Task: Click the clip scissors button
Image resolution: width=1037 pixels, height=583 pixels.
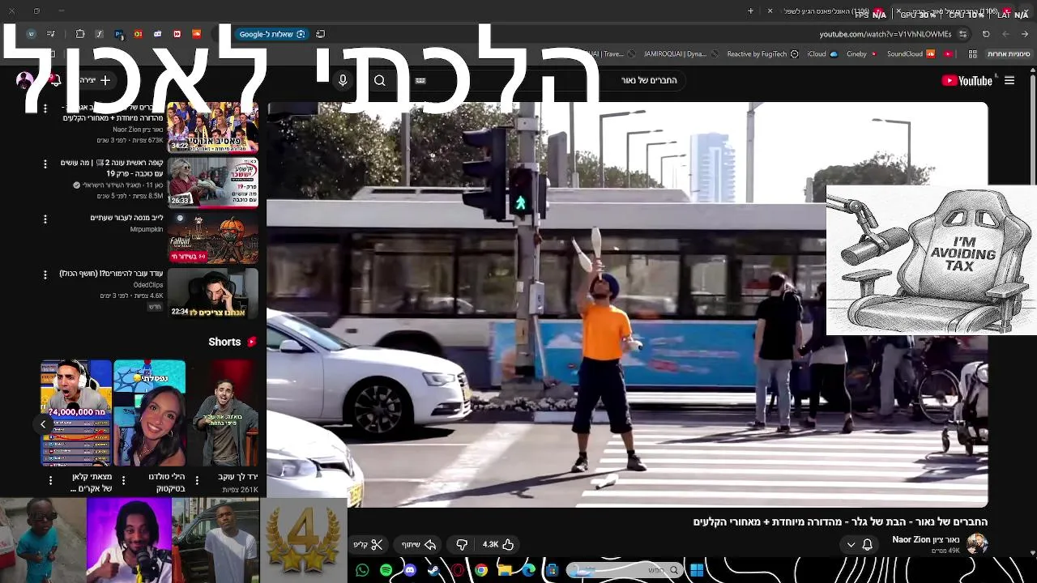Action: coord(367,544)
